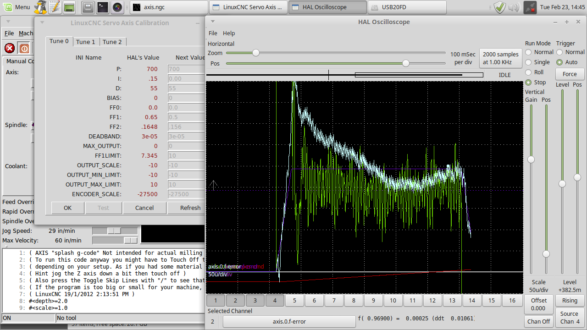Open the AXIS window File menu

click(x=9, y=33)
